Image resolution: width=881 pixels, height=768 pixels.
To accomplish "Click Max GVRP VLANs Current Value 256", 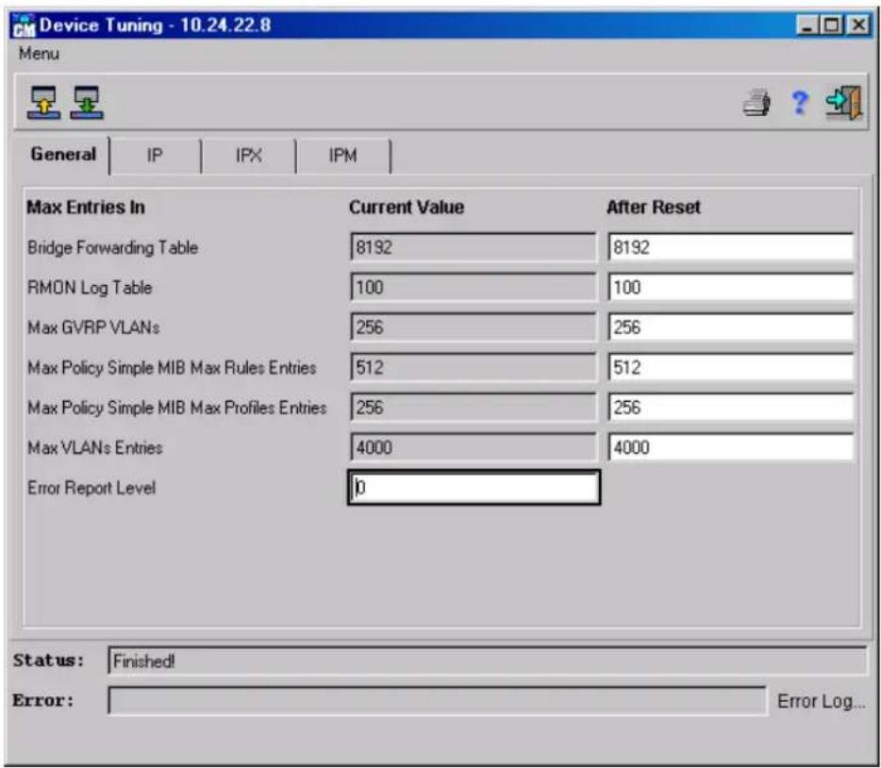I will [473, 327].
